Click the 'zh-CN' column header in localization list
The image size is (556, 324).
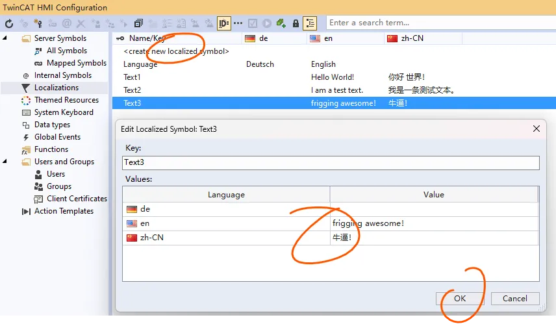click(423, 38)
